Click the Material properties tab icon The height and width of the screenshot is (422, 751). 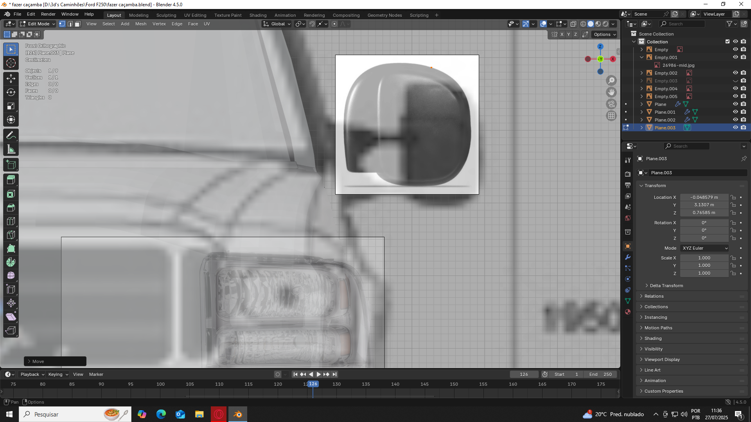(x=628, y=312)
